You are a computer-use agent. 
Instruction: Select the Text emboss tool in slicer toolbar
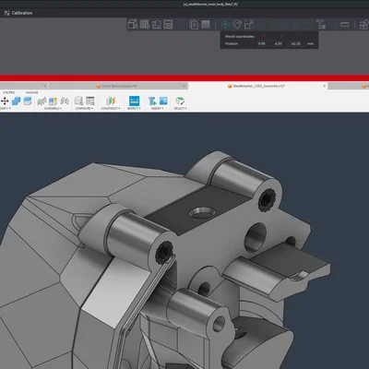(x=321, y=24)
